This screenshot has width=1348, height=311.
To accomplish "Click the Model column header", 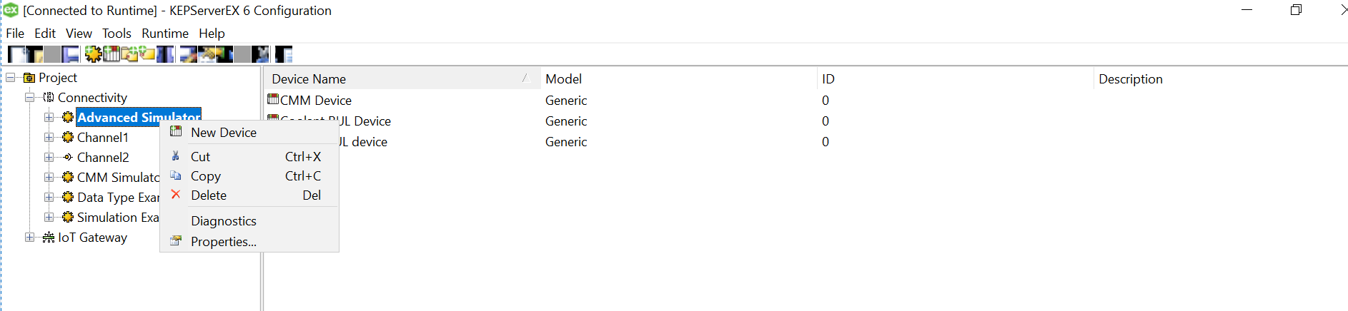I will [563, 79].
